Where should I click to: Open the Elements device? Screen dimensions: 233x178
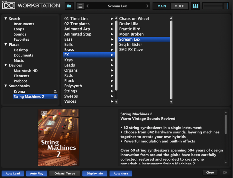tap(22, 76)
